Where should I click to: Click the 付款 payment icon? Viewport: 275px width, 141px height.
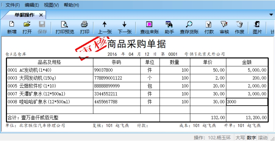[209, 28]
